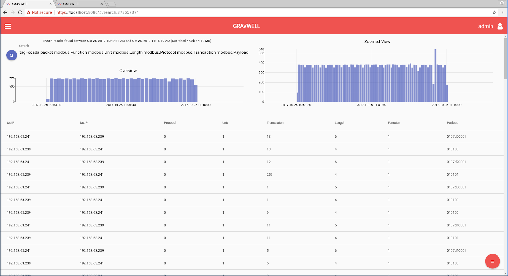Focus the tag=scada search query field
The height and width of the screenshot is (276, 508).
coord(134,53)
